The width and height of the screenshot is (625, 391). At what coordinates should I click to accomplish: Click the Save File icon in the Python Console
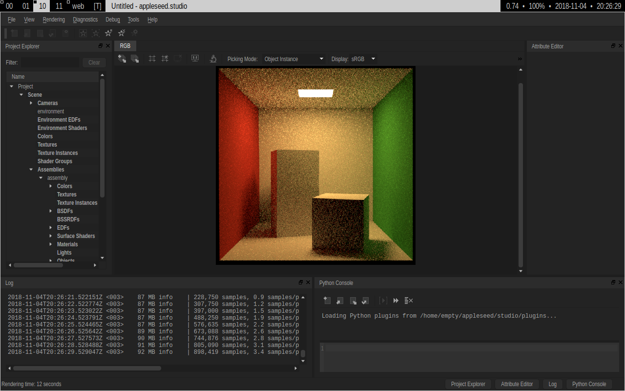click(x=353, y=301)
